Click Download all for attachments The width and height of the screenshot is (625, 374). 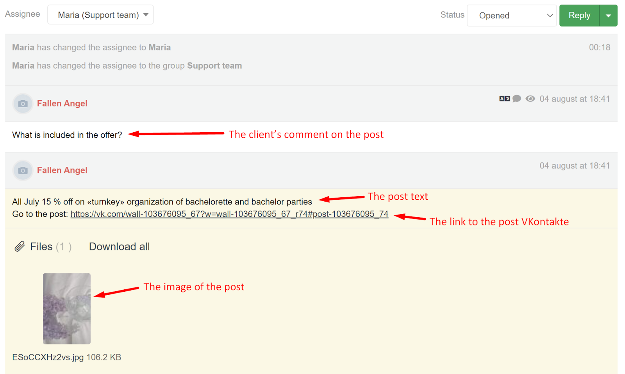119,246
